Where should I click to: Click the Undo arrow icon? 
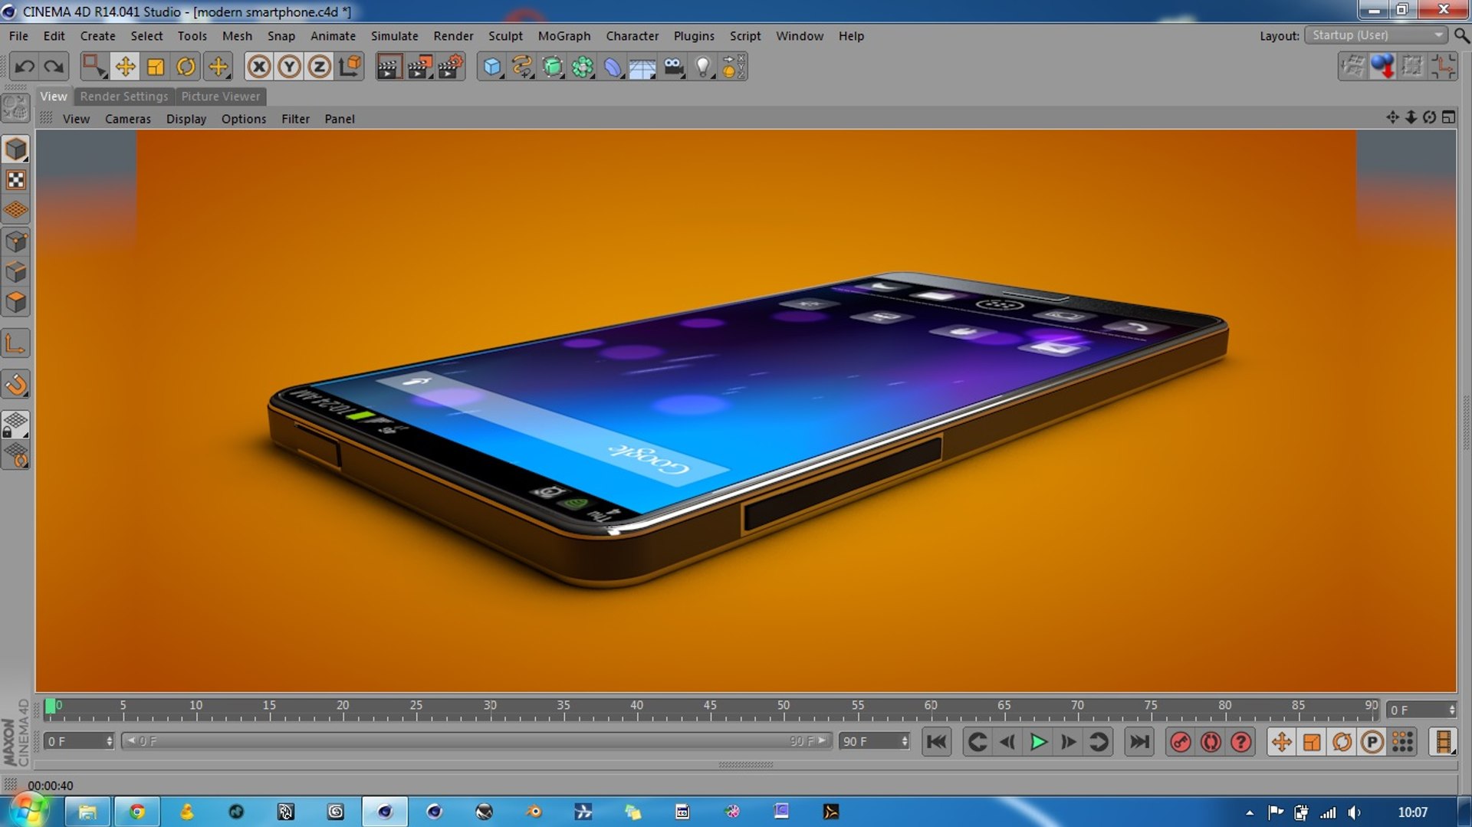point(25,67)
